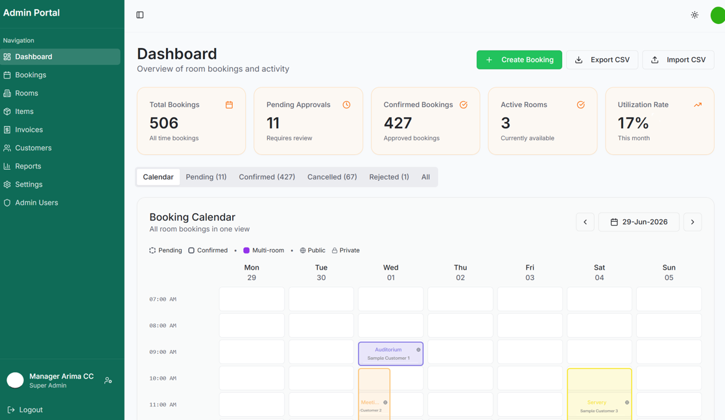Click the Reports chart icon
The width and height of the screenshot is (725, 420).
click(7, 167)
